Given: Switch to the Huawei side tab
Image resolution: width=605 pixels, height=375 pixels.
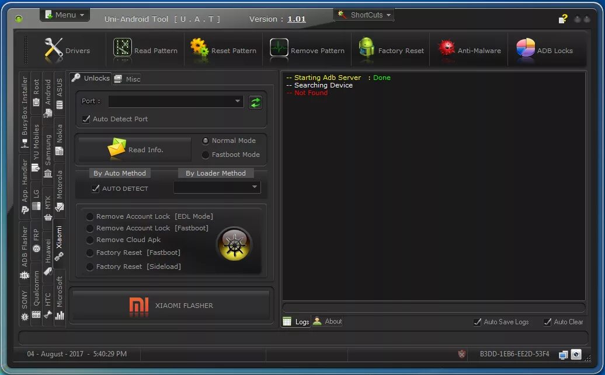Looking at the screenshot, I should click(x=48, y=257).
